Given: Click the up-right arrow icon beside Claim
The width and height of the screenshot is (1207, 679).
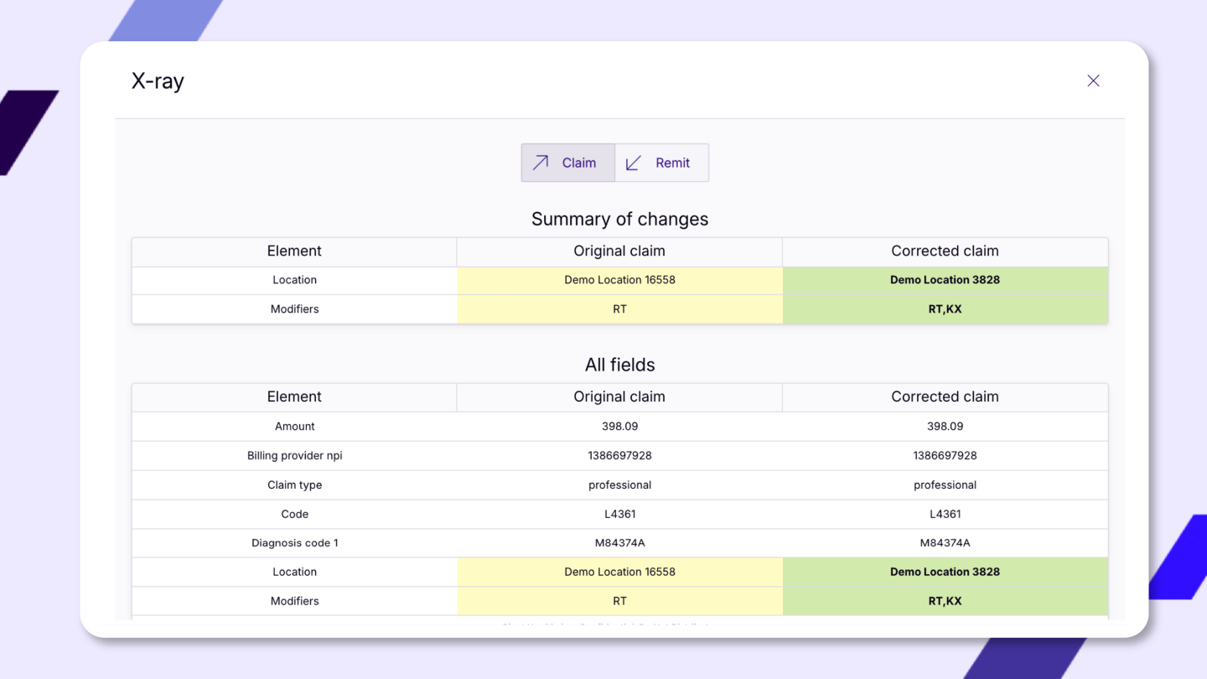Looking at the screenshot, I should [x=541, y=163].
